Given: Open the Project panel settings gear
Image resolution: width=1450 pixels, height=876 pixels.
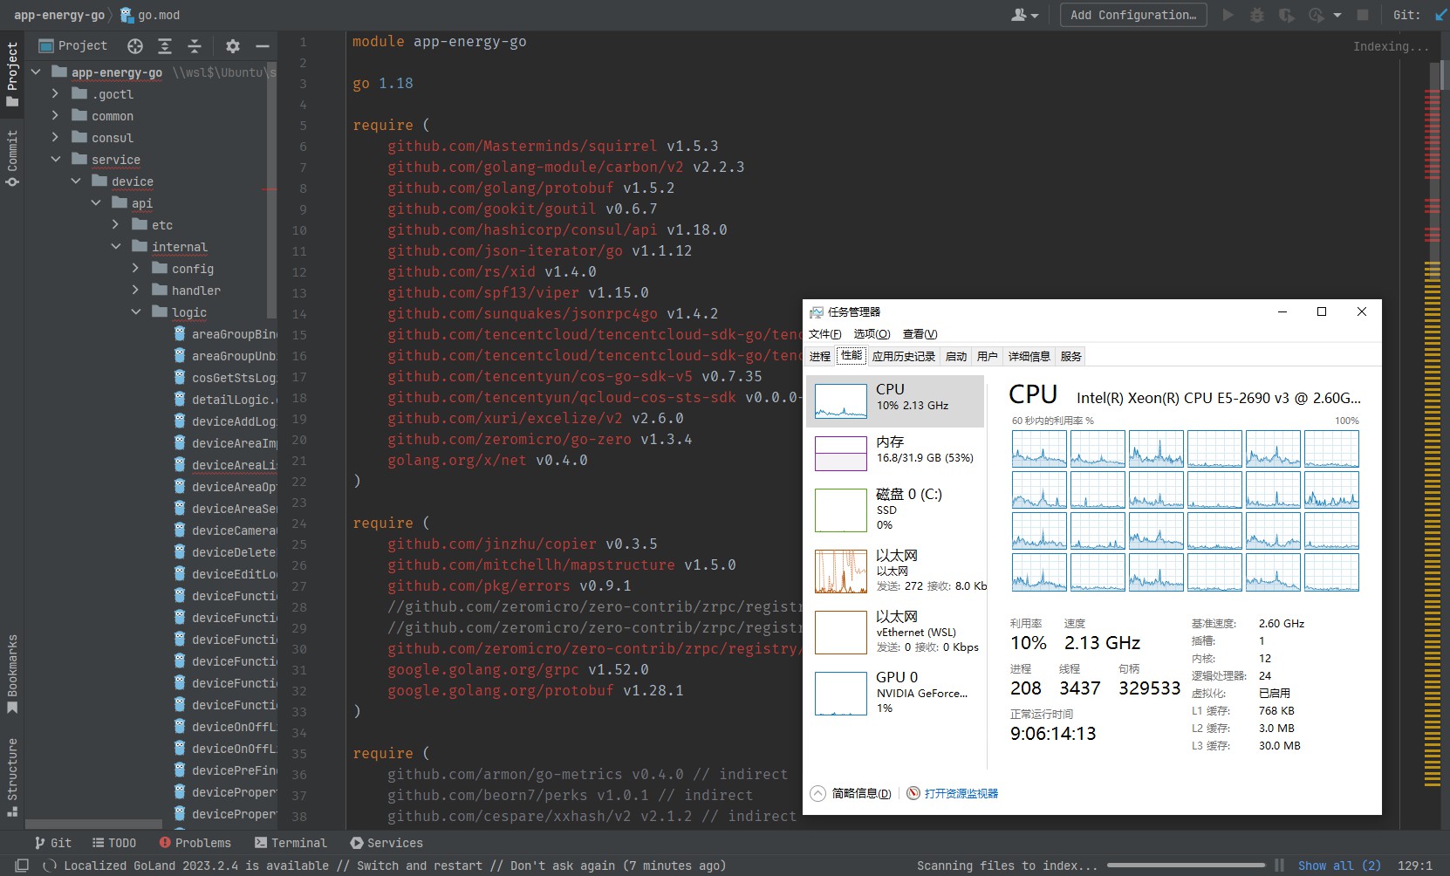Looking at the screenshot, I should pos(232,45).
